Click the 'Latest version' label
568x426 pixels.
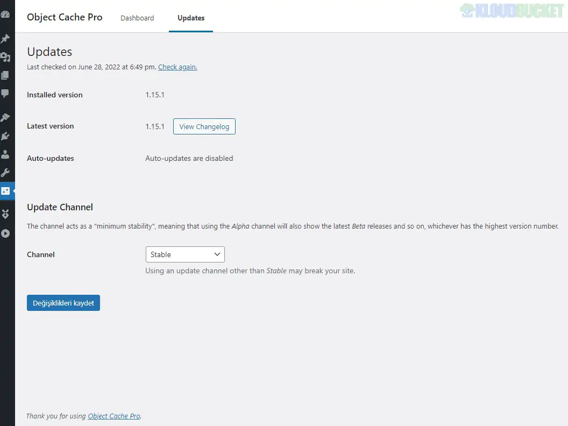(x=51, y=126)
